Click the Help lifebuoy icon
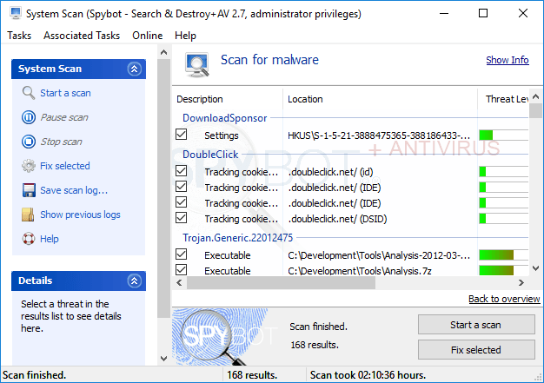This screenshot has width=544, height=383. [29, 239]
